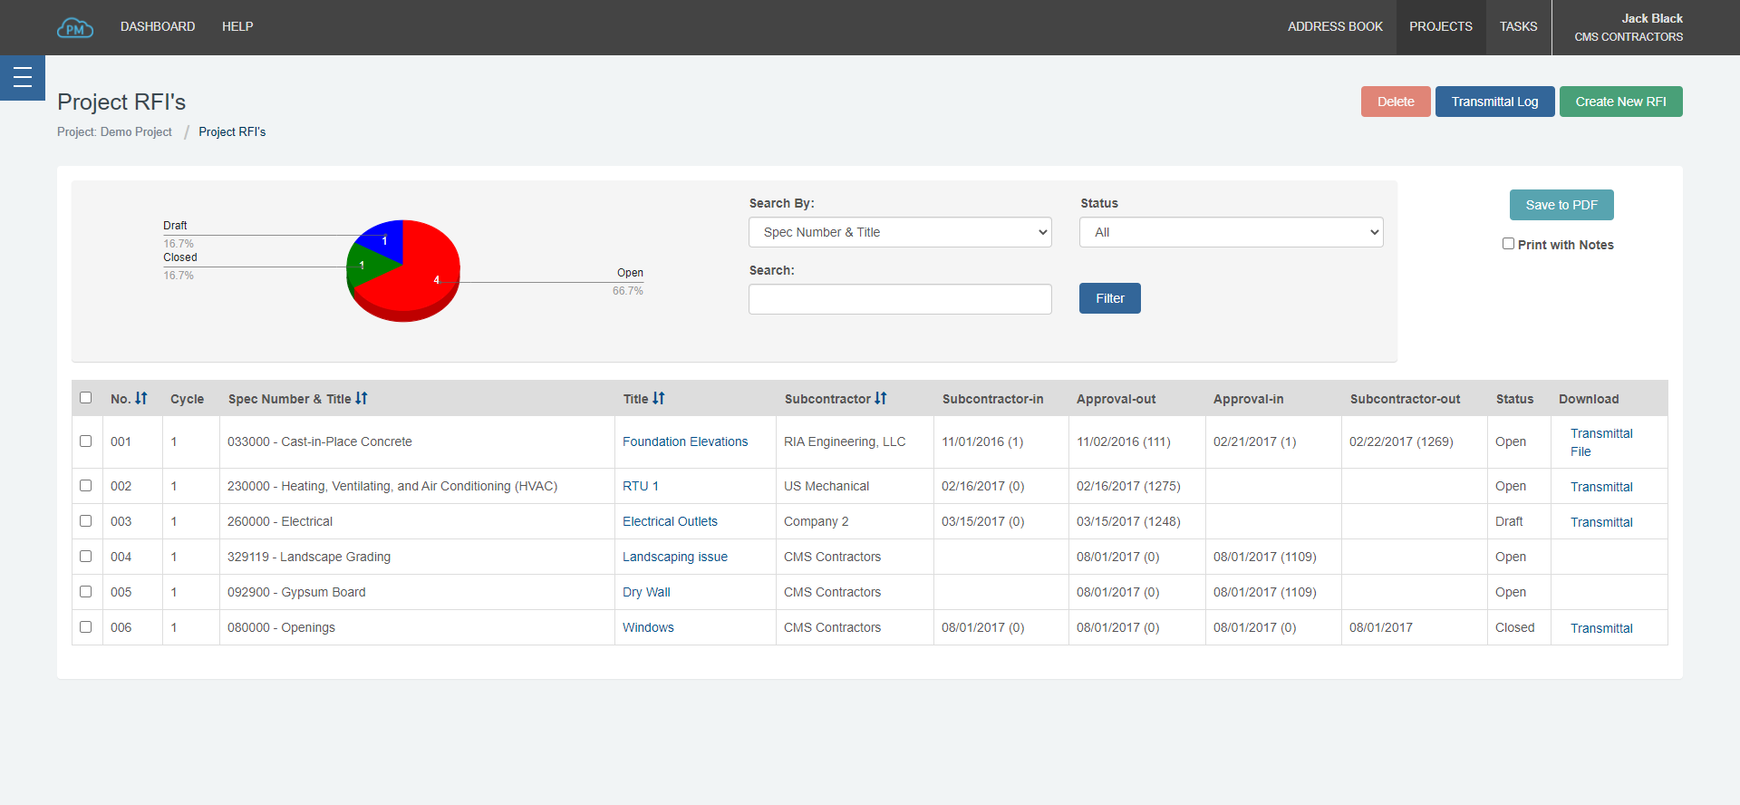Sort by No. column arrows

pyautogui.click(x=141, y=398)
